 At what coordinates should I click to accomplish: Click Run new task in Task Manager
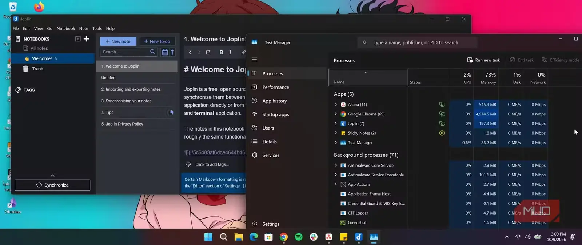coord(484,60)
